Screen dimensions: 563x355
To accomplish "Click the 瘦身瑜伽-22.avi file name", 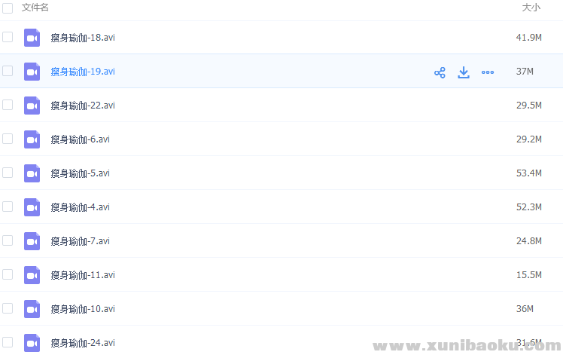I will 83,106.
